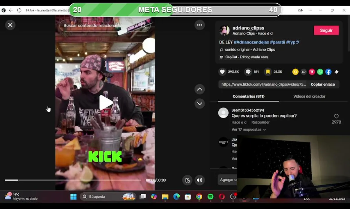Send to friends with red paper-plane icon

coord(312,72)
